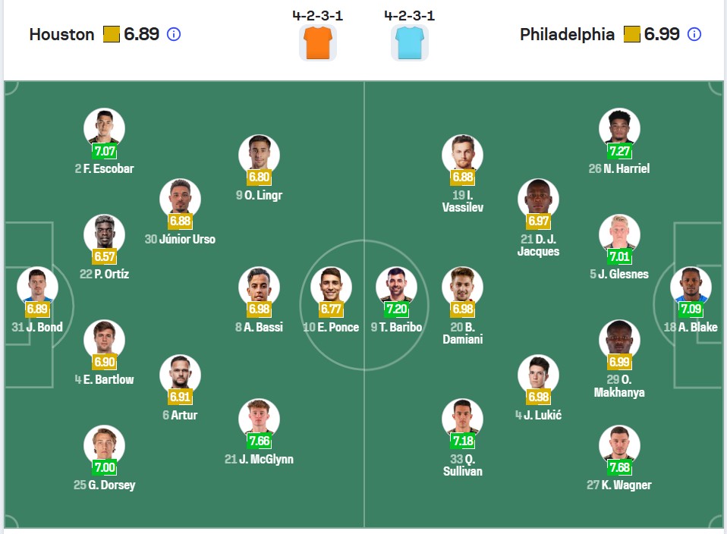
Task: Click the info icon beside Philadelphia's rating
Action: pyautogui.click(x=694, y=34)
